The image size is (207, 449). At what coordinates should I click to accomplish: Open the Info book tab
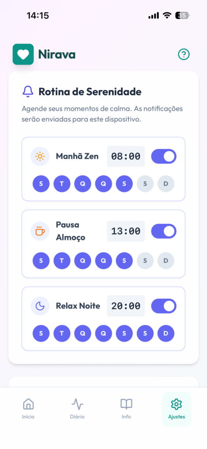tap(126, 409)
